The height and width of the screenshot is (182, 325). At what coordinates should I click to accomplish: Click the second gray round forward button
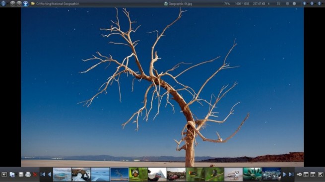(x=19, y=3)
